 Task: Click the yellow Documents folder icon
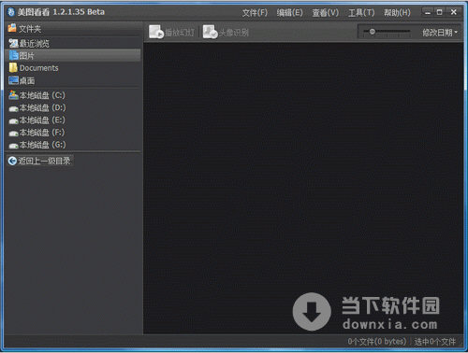pyautogui.click(x=13, y=68)
